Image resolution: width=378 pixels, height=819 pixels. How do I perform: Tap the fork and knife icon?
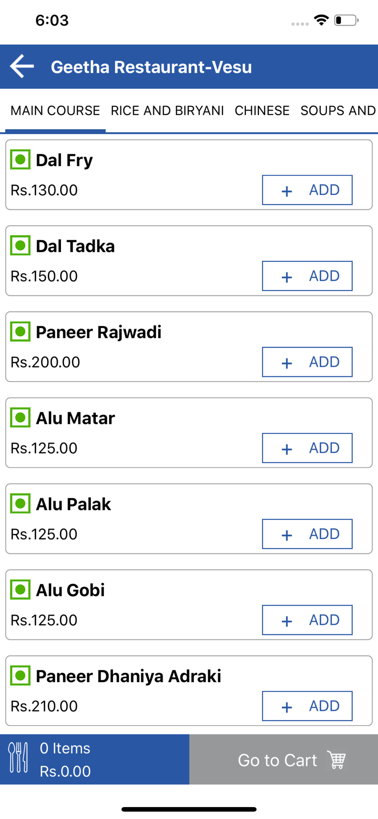click(x=18, y=758)
